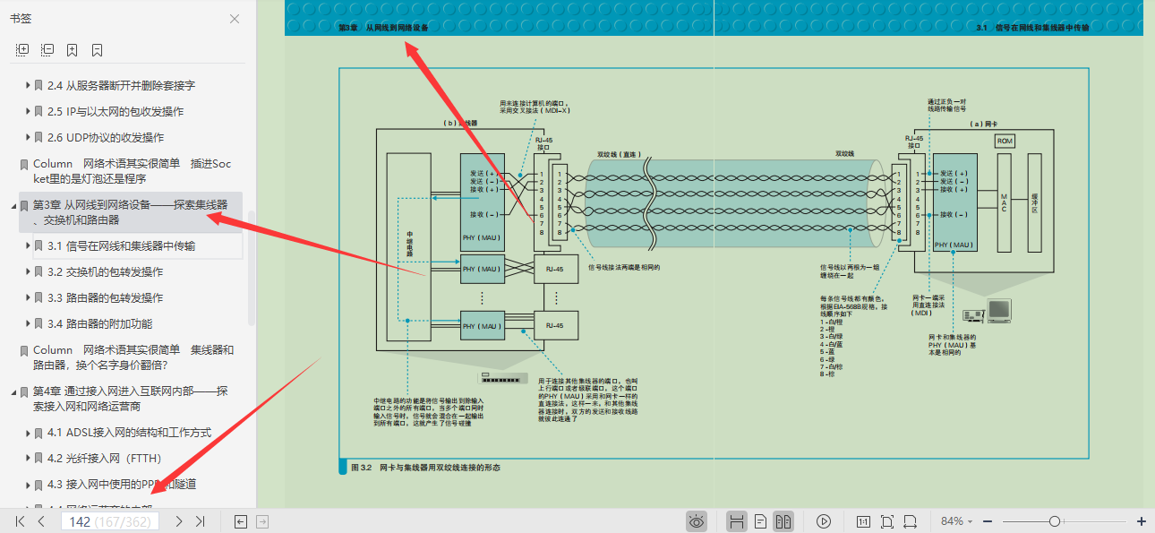Expand the 3.2 交换机的包转发操作 bookmark
1155x533 pixels.
[27, 272]
